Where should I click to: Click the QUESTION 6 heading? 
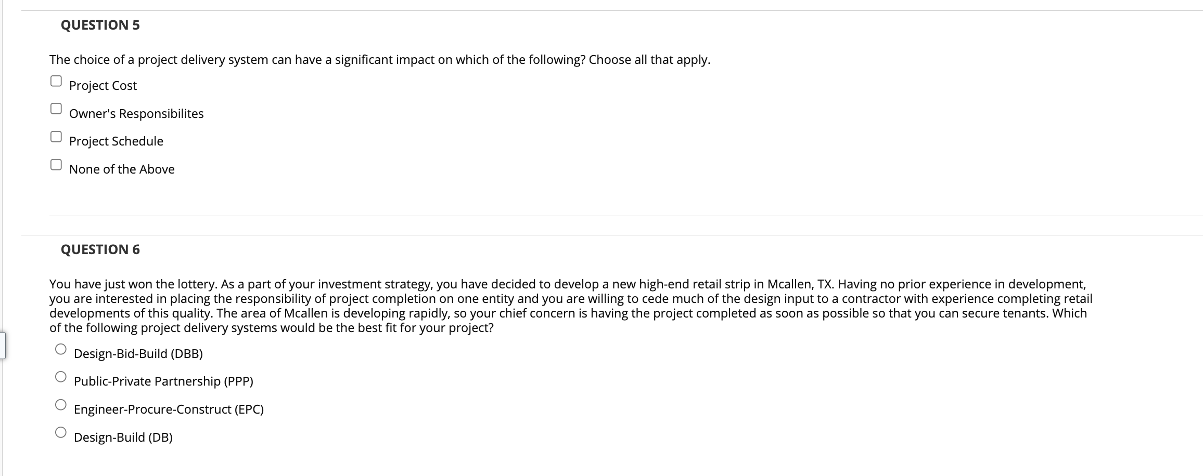[x=100, y=249]
